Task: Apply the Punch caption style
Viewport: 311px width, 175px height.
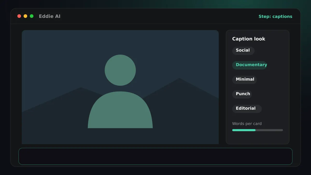Action: (242, 94)
